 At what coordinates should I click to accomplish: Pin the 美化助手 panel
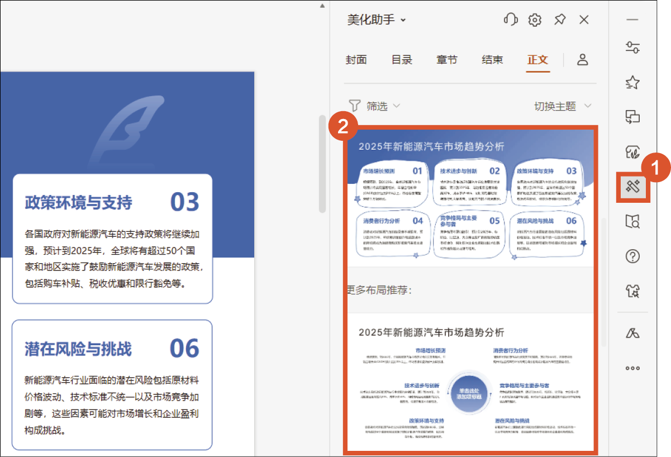[x=559, y=20]
